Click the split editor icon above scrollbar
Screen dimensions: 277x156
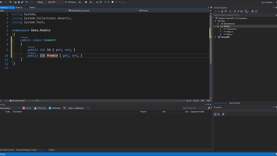210,10
